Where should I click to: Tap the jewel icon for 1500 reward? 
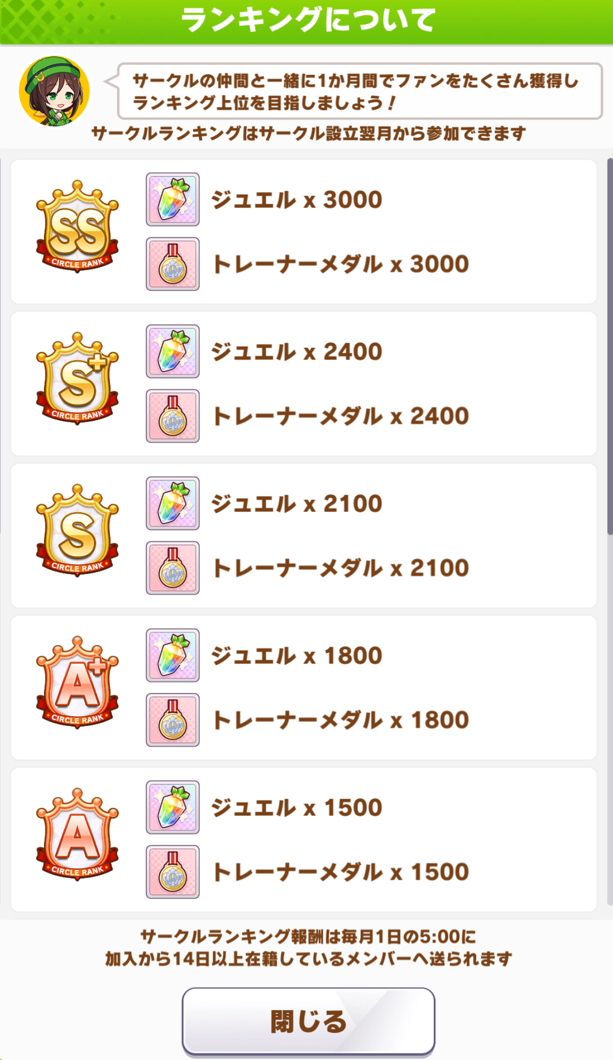point(173,807)
